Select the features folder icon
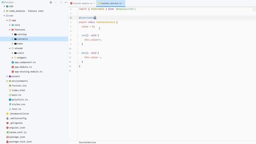This screenshot has height=144, width=256. [13, 30]
